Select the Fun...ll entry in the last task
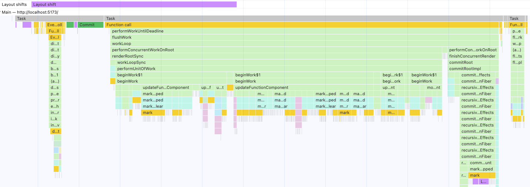 pyautogui.click(x=516, y=25)
